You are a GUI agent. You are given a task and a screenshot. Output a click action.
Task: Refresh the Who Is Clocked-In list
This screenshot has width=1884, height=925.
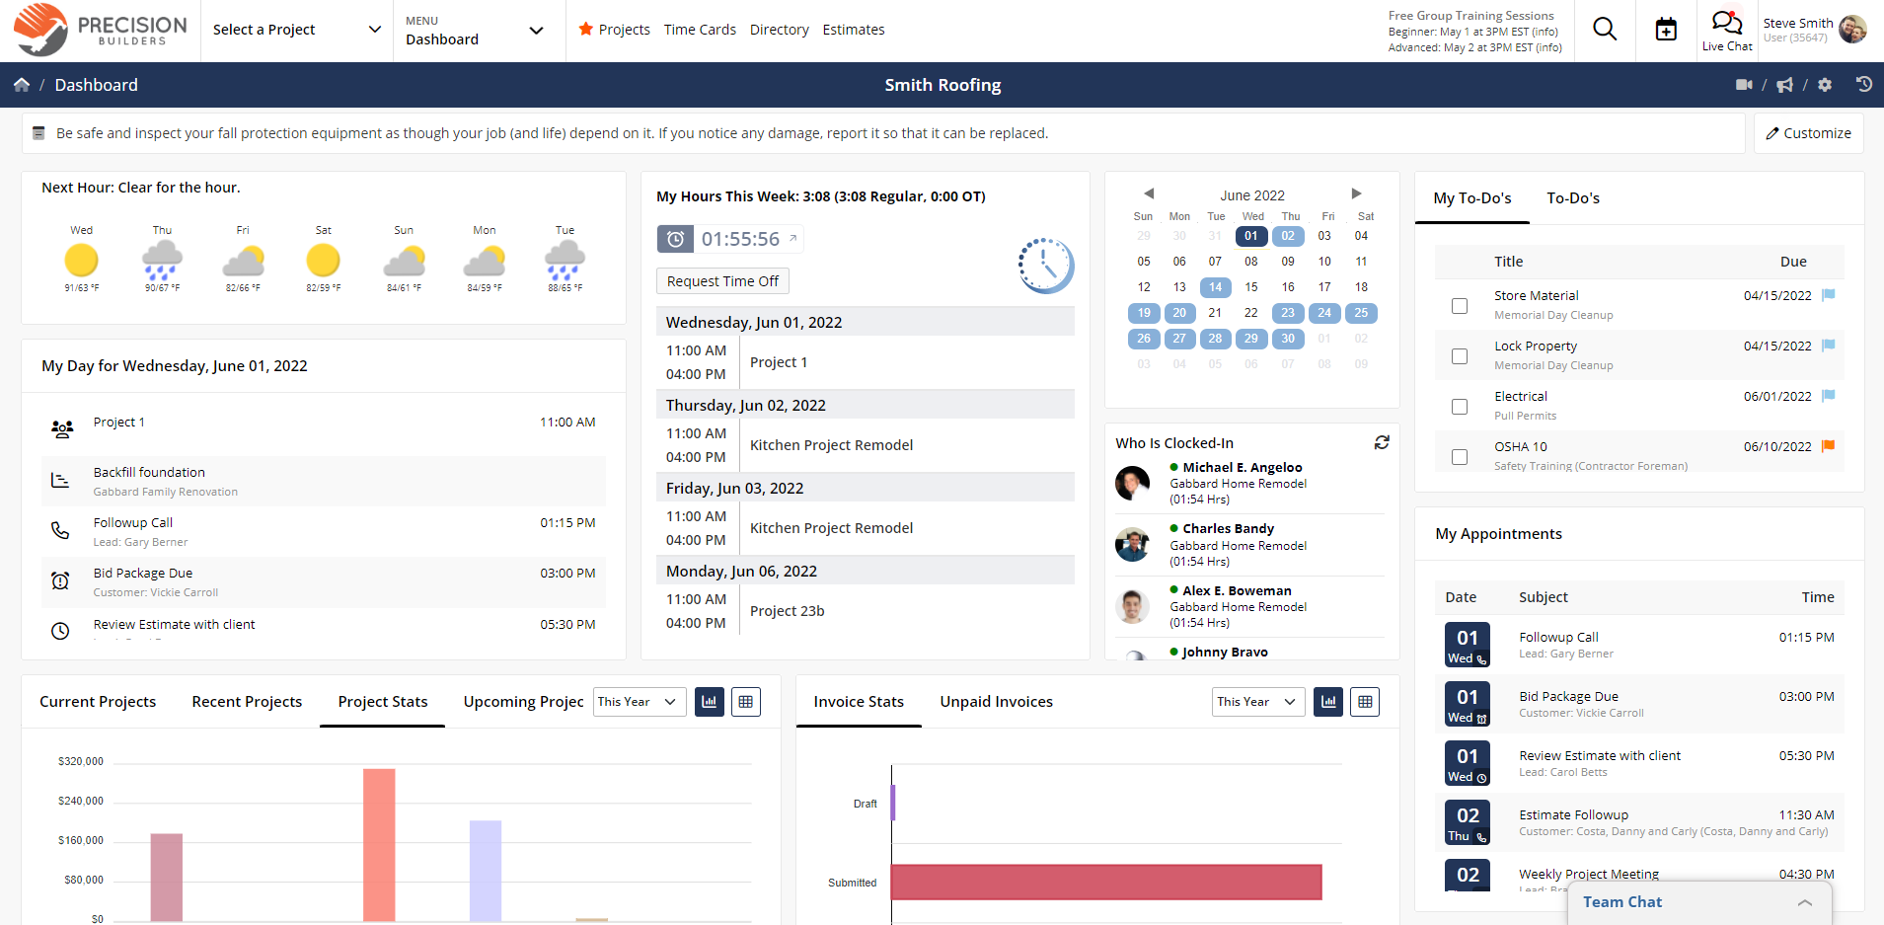[1381, 442]
